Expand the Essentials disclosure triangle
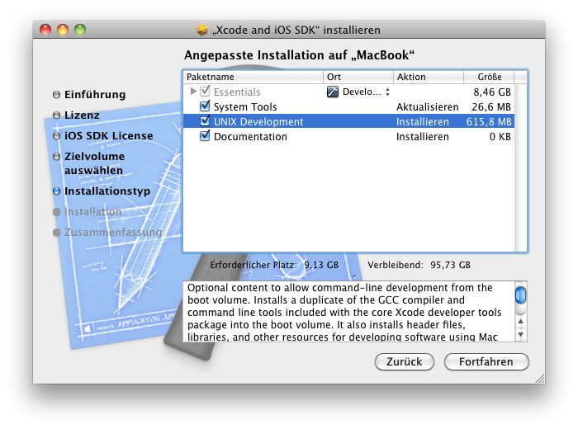The image size is (578, 429). [x=193, y=92]
